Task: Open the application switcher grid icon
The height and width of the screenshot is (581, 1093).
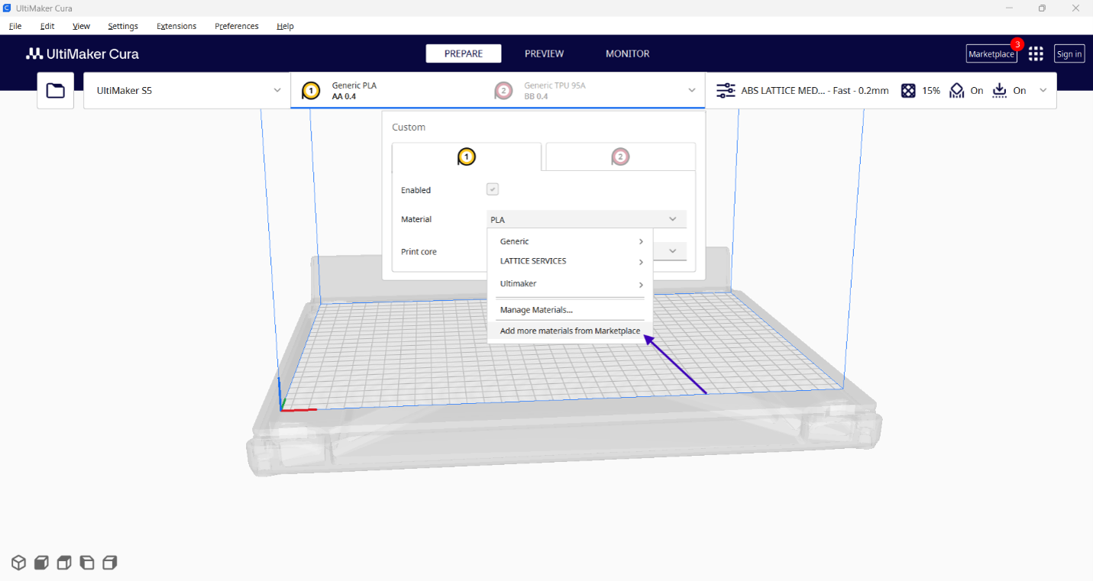Action: (1036, 53)
